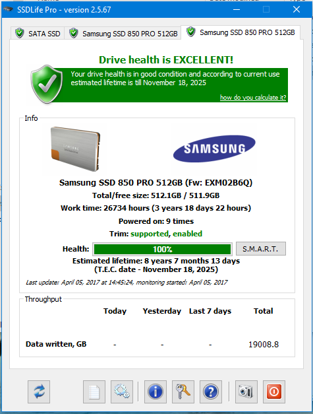Click the refresh data icon button
The image size is (313, 414).
[39, 392]
